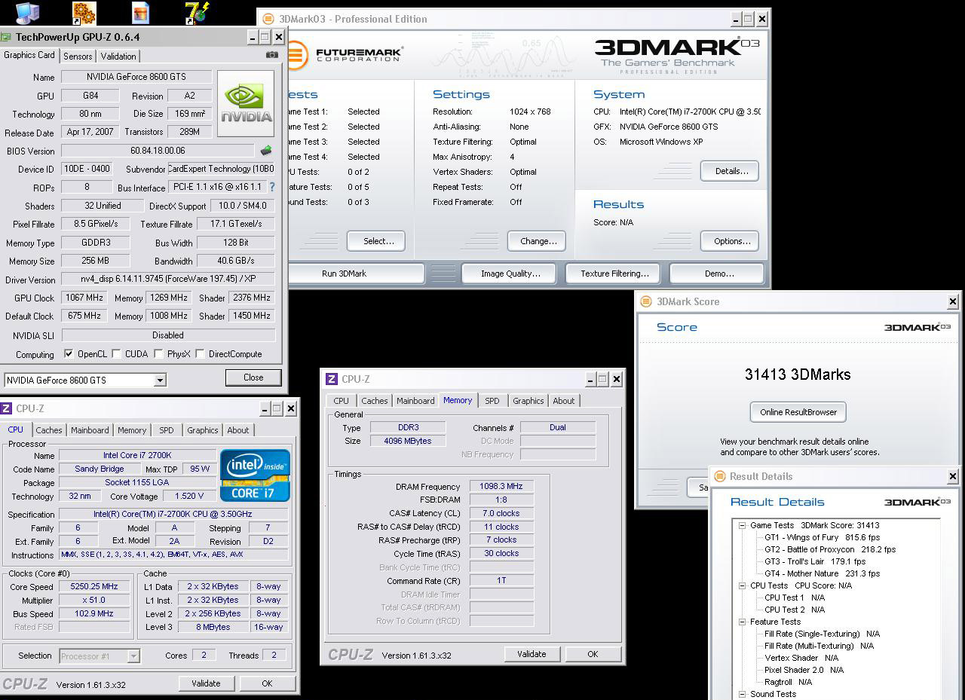Screen dimensions: 965x700
Task: Click the GPU-Z screenshot camera icon
Action: point(272,55)
